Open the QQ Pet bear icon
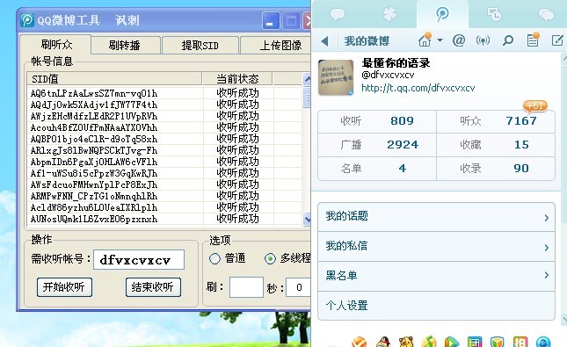 pos(406,342)
